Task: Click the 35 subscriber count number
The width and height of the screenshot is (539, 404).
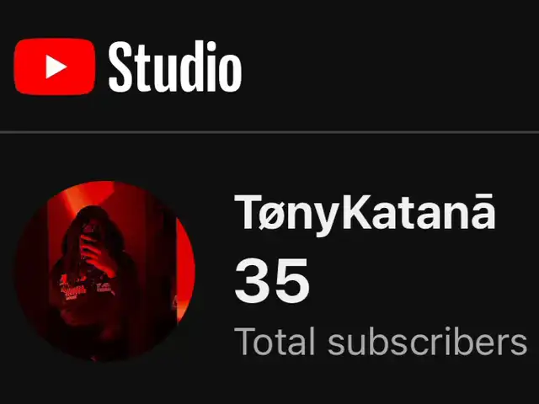Action: coord(271,280)
